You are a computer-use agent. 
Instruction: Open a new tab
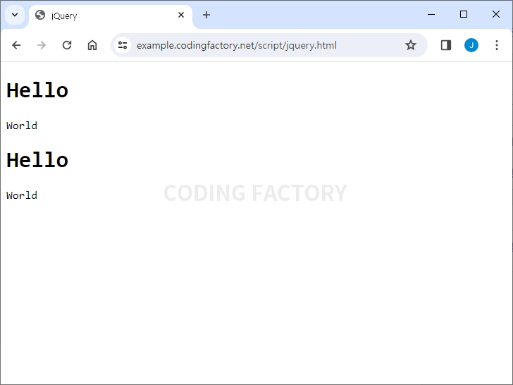[x=206, y=15]
